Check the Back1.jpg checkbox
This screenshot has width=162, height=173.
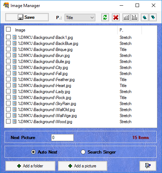(x=8, y=37)
